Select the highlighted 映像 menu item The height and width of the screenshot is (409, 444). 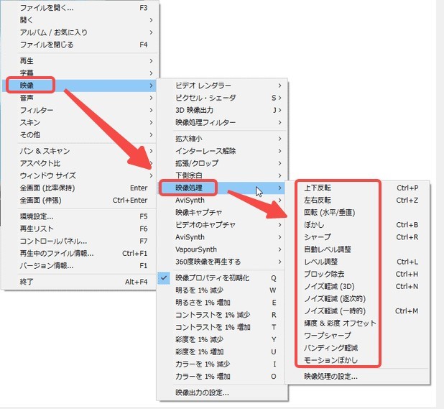(79, 86)
